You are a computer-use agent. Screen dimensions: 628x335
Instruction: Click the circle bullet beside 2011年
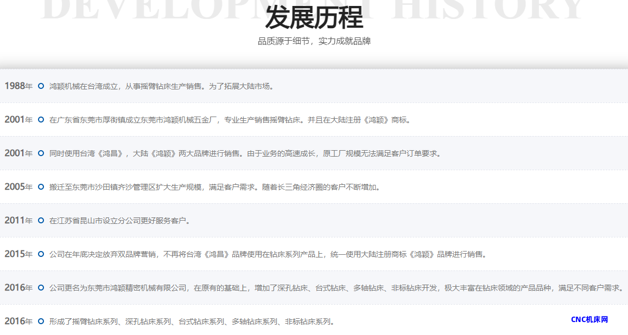[x=41, y=220]
